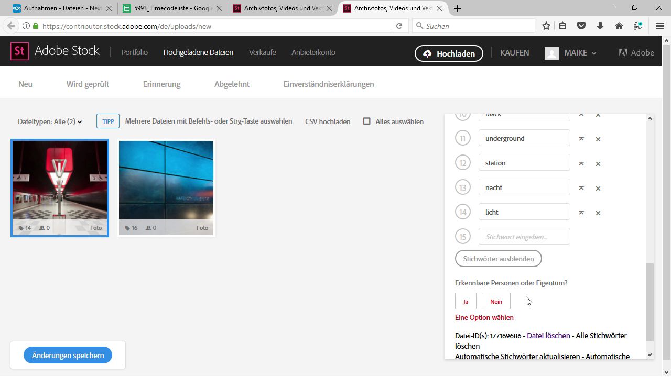Viewport: 671px width, 377px height.
Task: Click the Stichwort eingeben input field
Action: coord(524,236)
